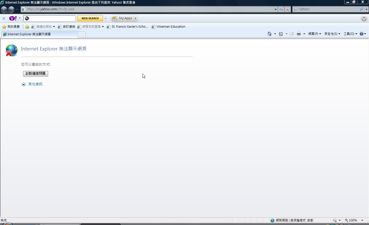The height and width of the screenshot is (225, 369).
Task: Click the globe error icon on the page
Action: tap(12, 50)
